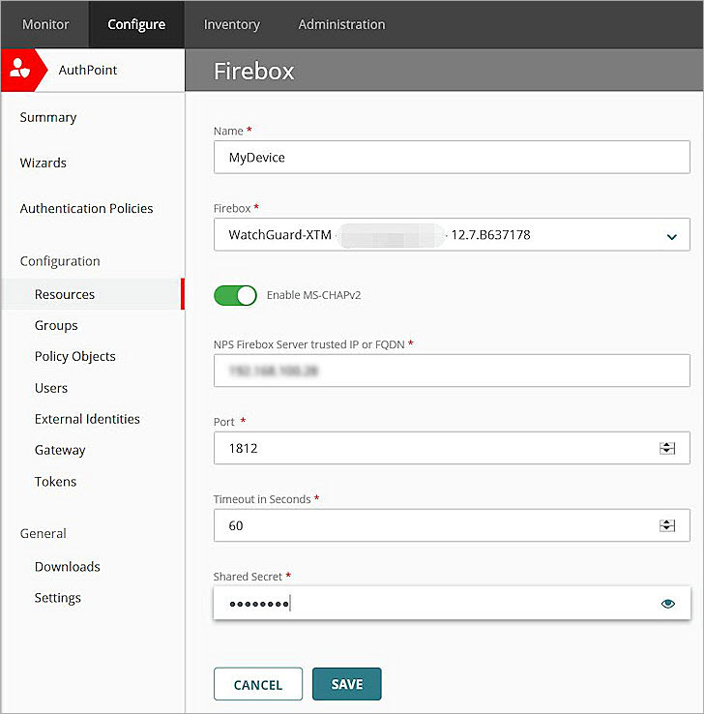Click the AuthPoint red user icon
The image size is (704, 714).
click(x=19, y=70)
